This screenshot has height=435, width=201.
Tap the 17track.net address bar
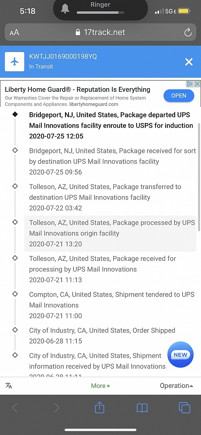coord(100,33)
